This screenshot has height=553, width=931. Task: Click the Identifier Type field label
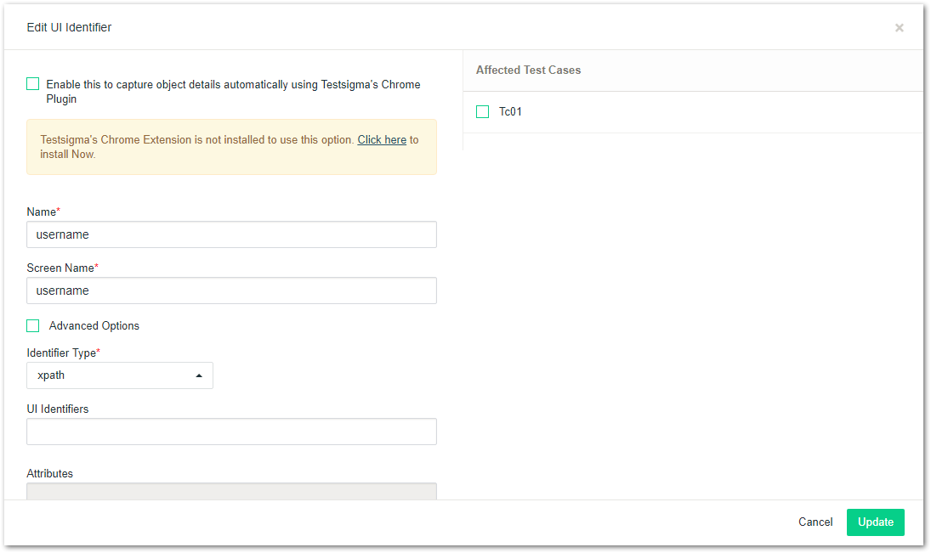(x=63, y=353)
